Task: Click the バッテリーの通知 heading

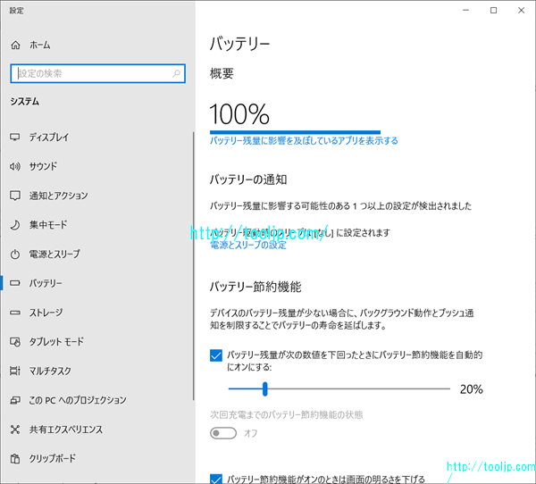Action: coord(248,179)
